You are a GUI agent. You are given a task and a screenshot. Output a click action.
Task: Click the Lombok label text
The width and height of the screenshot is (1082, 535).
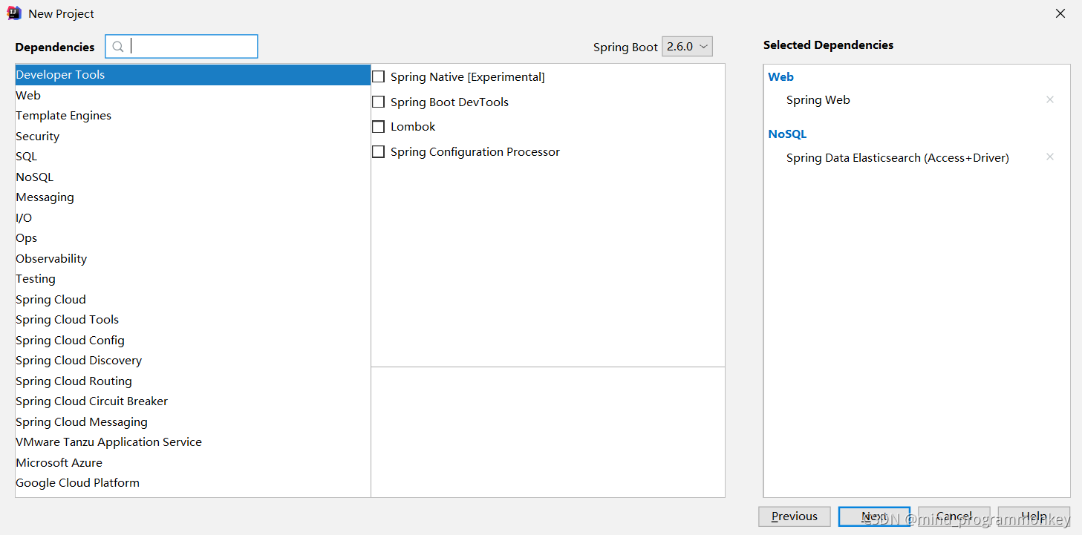[x=413, y=127]
